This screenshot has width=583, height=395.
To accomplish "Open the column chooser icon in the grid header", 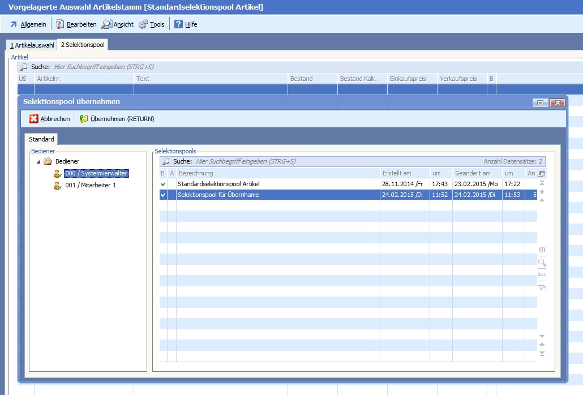I will click(x=541, y=173).
